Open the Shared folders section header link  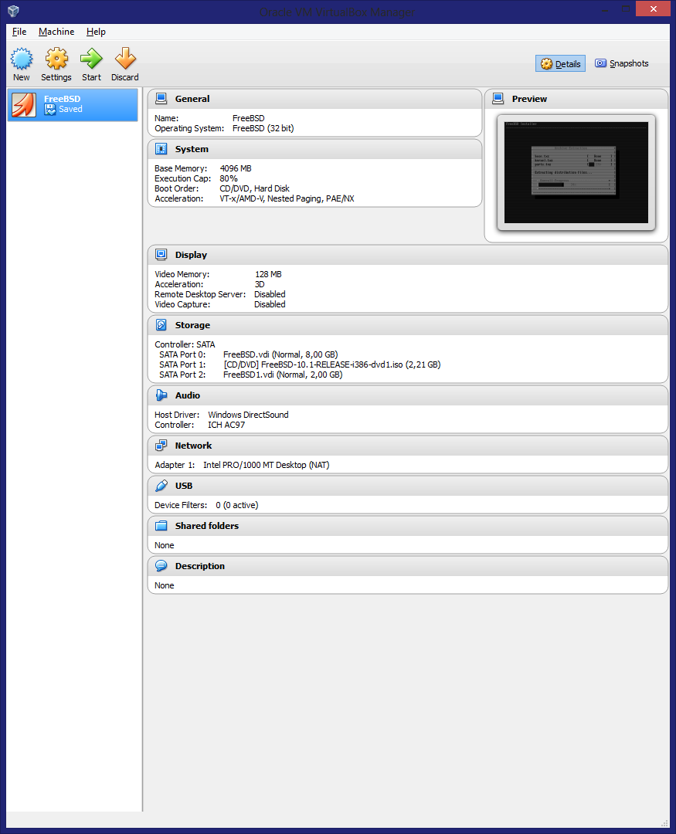click(x=207, y=526)
